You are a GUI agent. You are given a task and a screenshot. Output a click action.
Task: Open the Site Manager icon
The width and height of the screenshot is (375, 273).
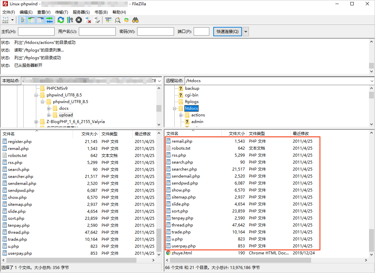5,20
